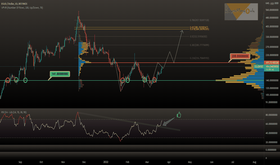Image resolution: width=280 pixels, height=165 pixels.
Task: Click the 0.786(457.92697130) Fibonacci level label
Action: coord(199,20)
